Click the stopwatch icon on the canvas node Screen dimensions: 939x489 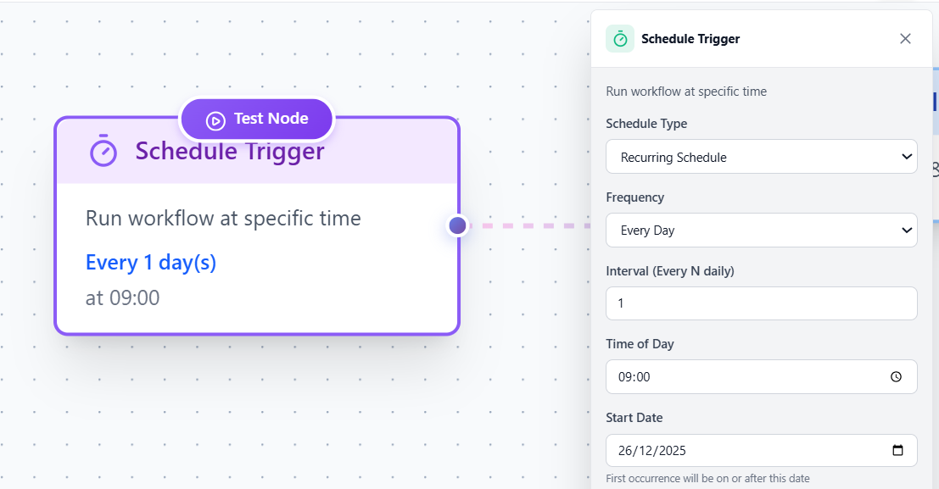tap(103, 151)
